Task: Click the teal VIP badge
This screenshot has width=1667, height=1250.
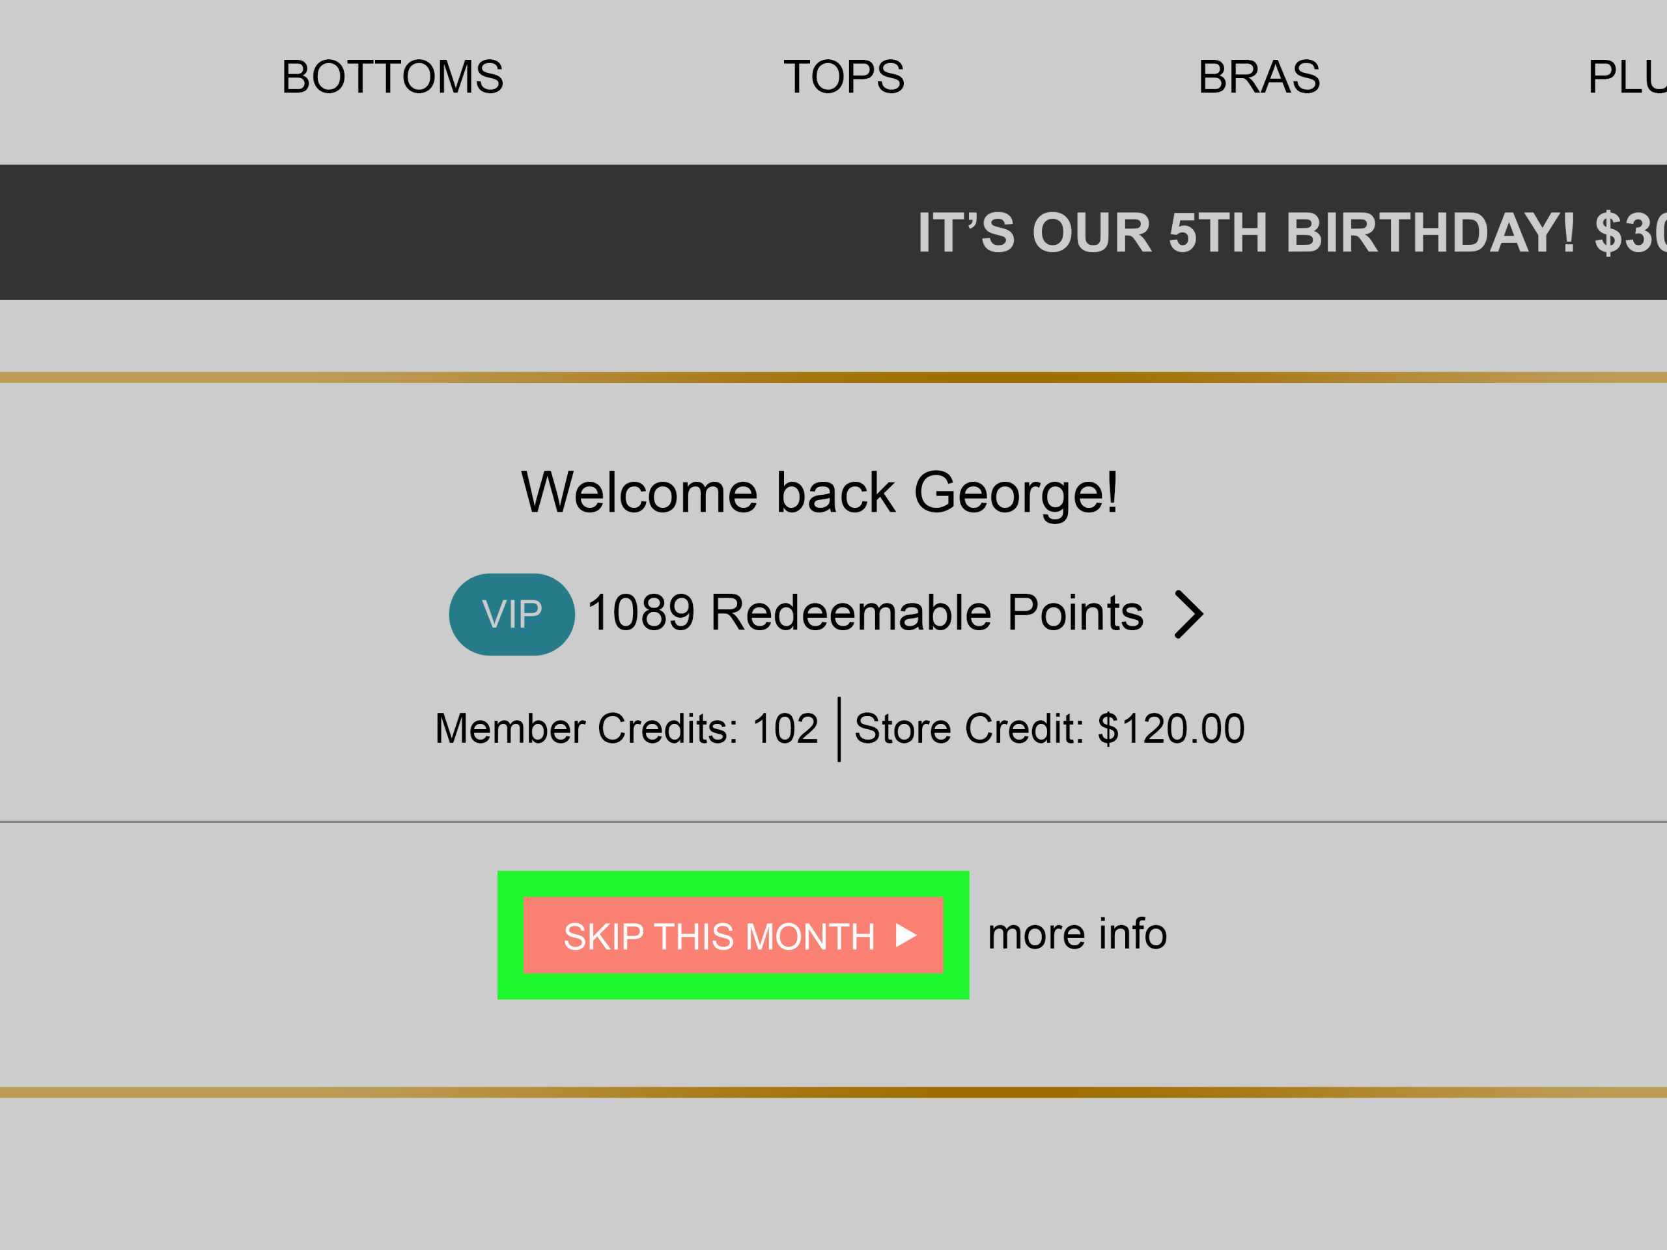Action: [512, 614]
